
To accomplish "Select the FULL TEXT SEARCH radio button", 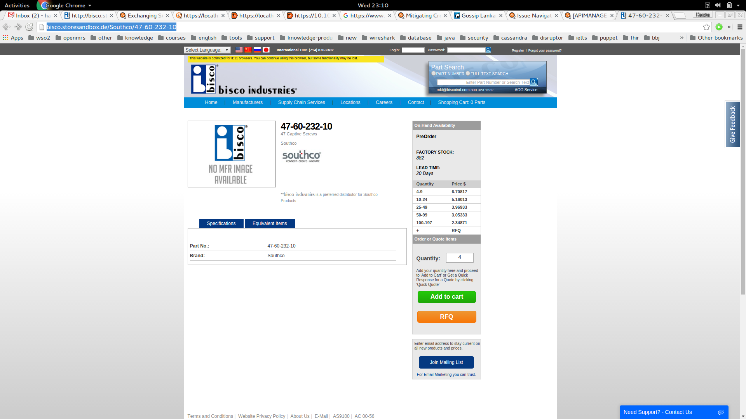I will click(x=468, y=73).
